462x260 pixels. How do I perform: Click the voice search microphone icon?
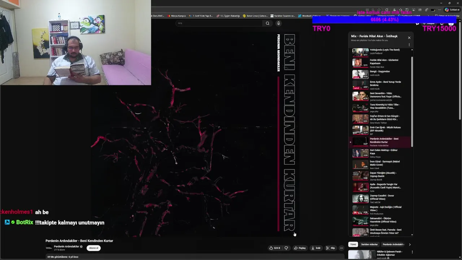pos(278,23)
